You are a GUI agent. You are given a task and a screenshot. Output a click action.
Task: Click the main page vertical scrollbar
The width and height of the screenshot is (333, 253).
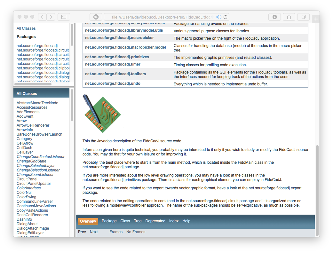[317, 190]
